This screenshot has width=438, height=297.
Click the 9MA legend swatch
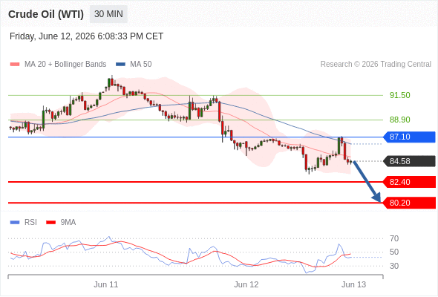pos(50,223)
